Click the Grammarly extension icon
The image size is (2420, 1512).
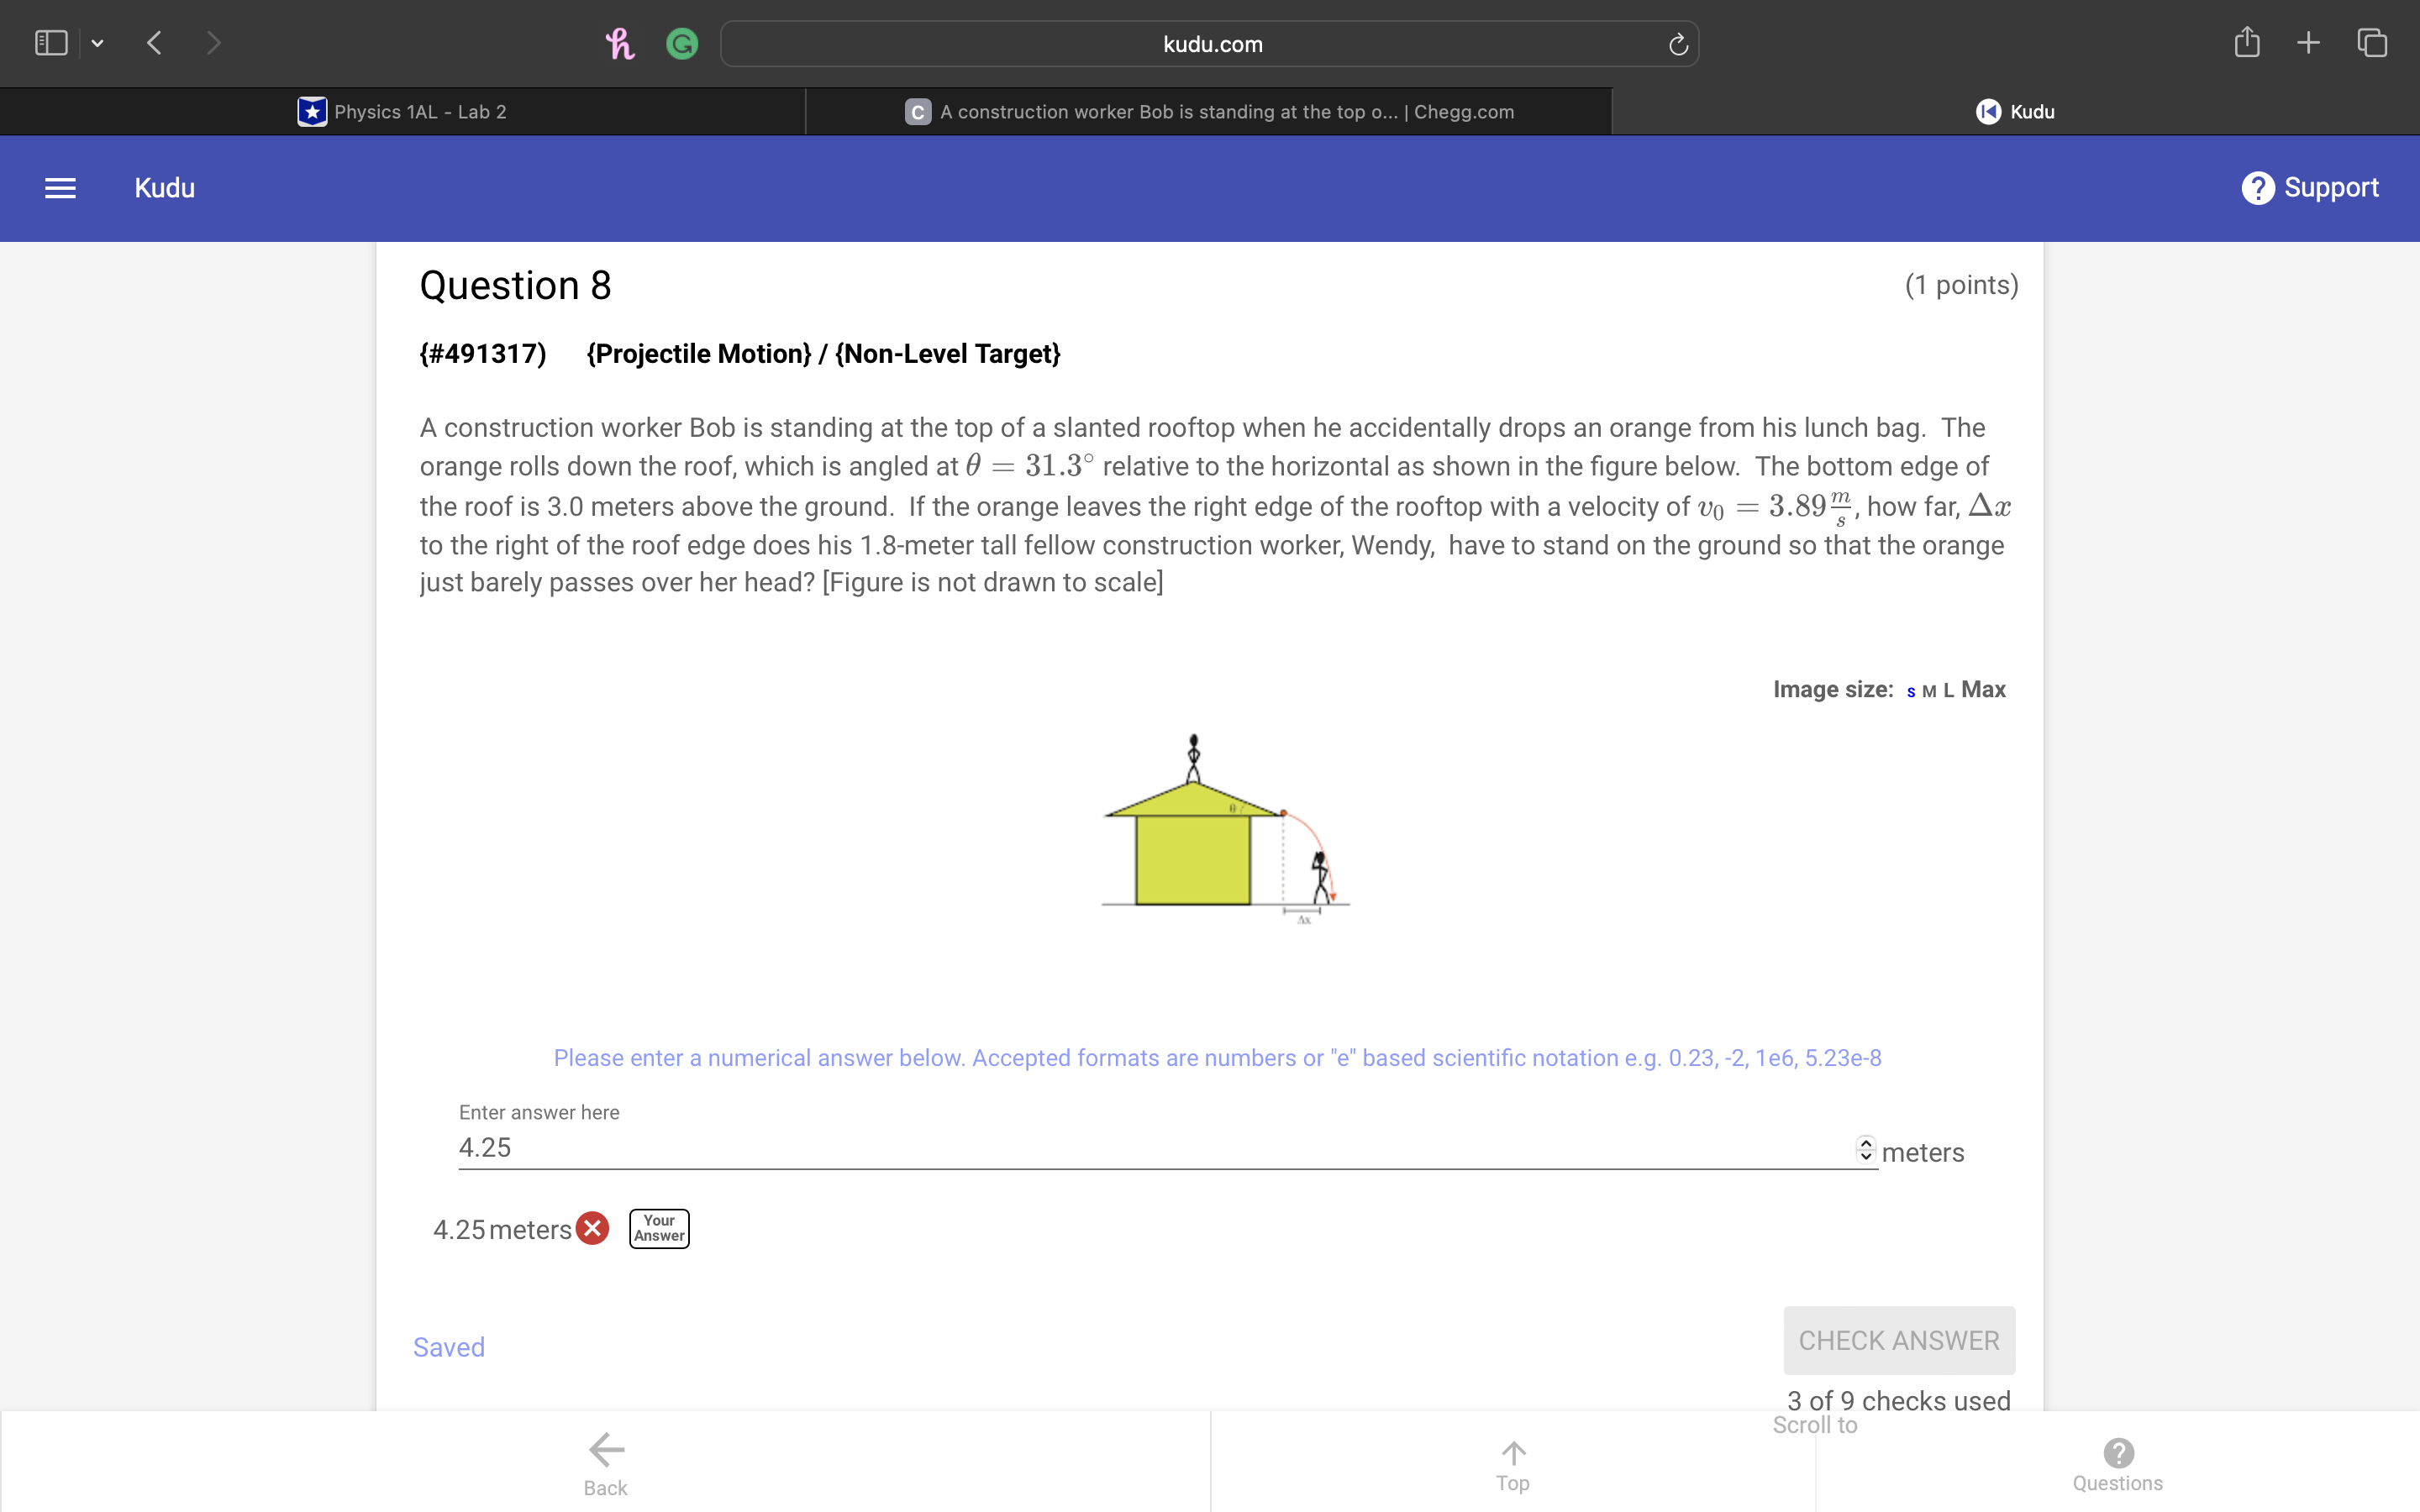tap(682, 44)
